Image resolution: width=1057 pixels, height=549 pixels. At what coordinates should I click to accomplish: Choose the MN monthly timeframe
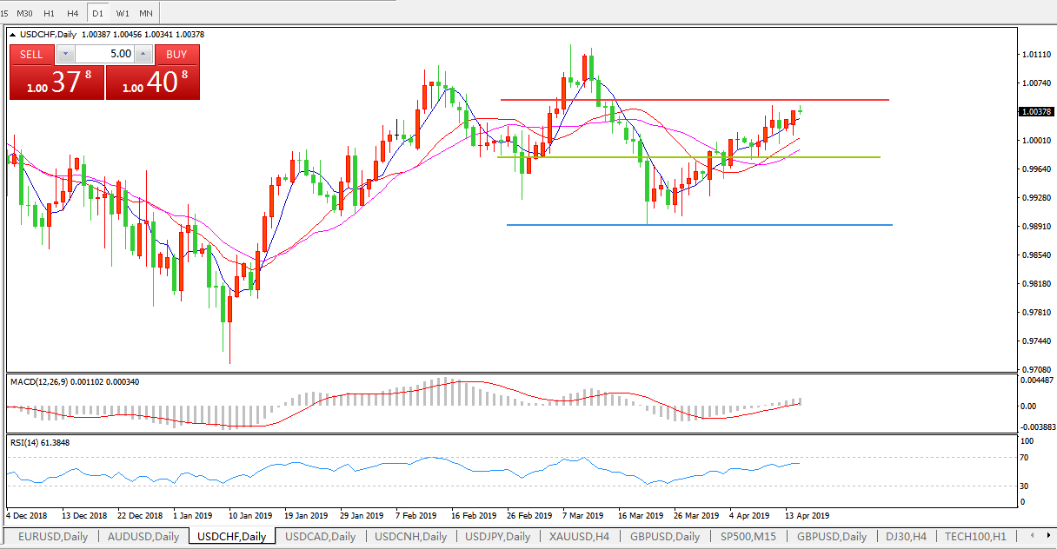[x=146, y=13]
